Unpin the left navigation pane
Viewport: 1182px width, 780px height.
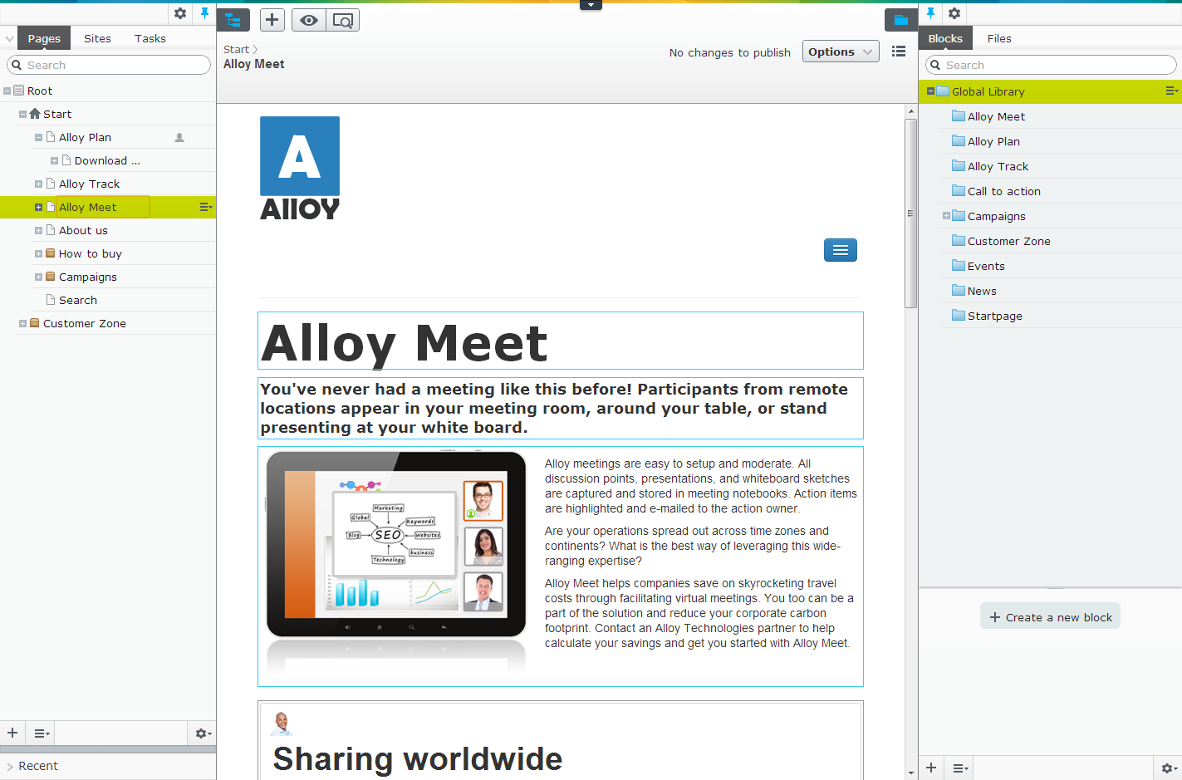[x=204, y=13]
